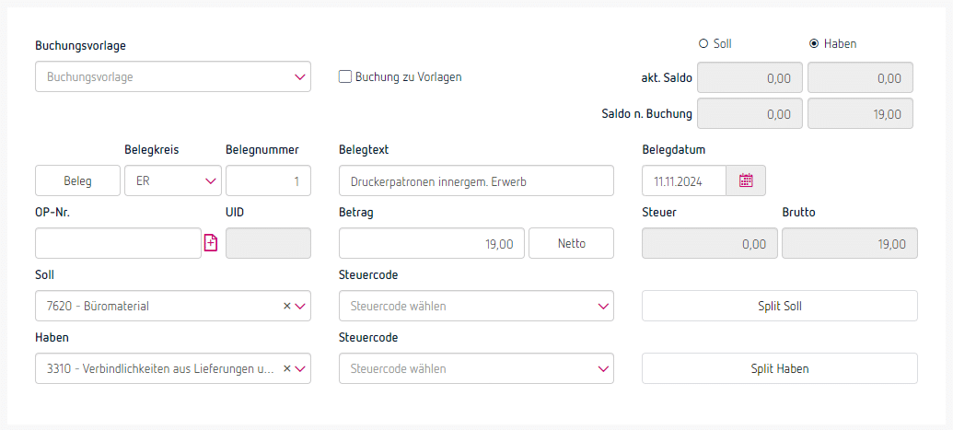Clear the Haben account 3310 selection
The image size is (953, 430).
pyautogui.click(x=286, y=368)
